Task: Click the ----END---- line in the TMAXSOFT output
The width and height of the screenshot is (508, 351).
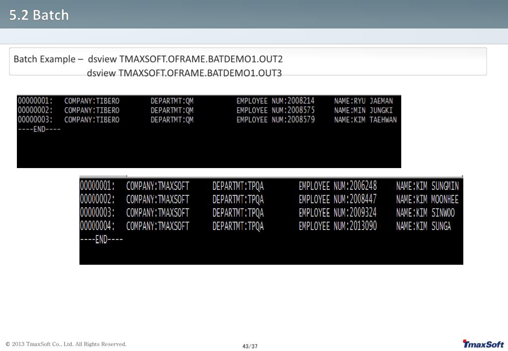Action: point(101,240)
